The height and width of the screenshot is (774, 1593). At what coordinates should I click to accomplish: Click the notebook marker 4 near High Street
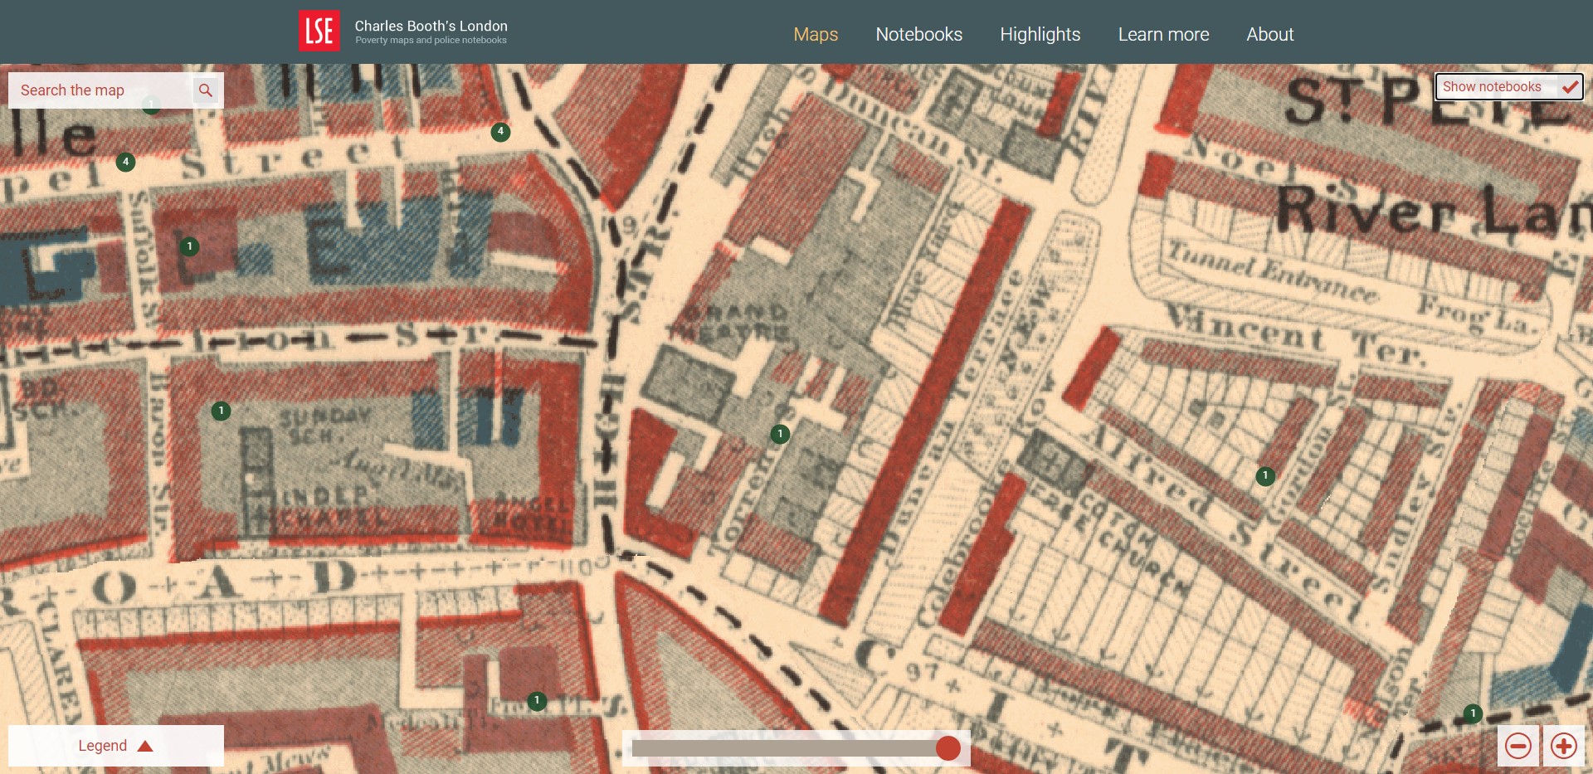[500, 132]
